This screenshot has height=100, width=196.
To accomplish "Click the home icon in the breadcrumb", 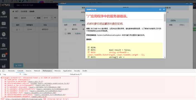I will tap(13, 11).
